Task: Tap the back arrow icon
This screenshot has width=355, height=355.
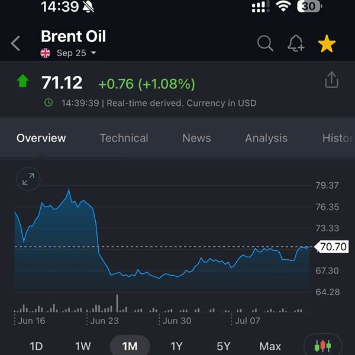Action: pyautogui.click(x=15, y=43)
